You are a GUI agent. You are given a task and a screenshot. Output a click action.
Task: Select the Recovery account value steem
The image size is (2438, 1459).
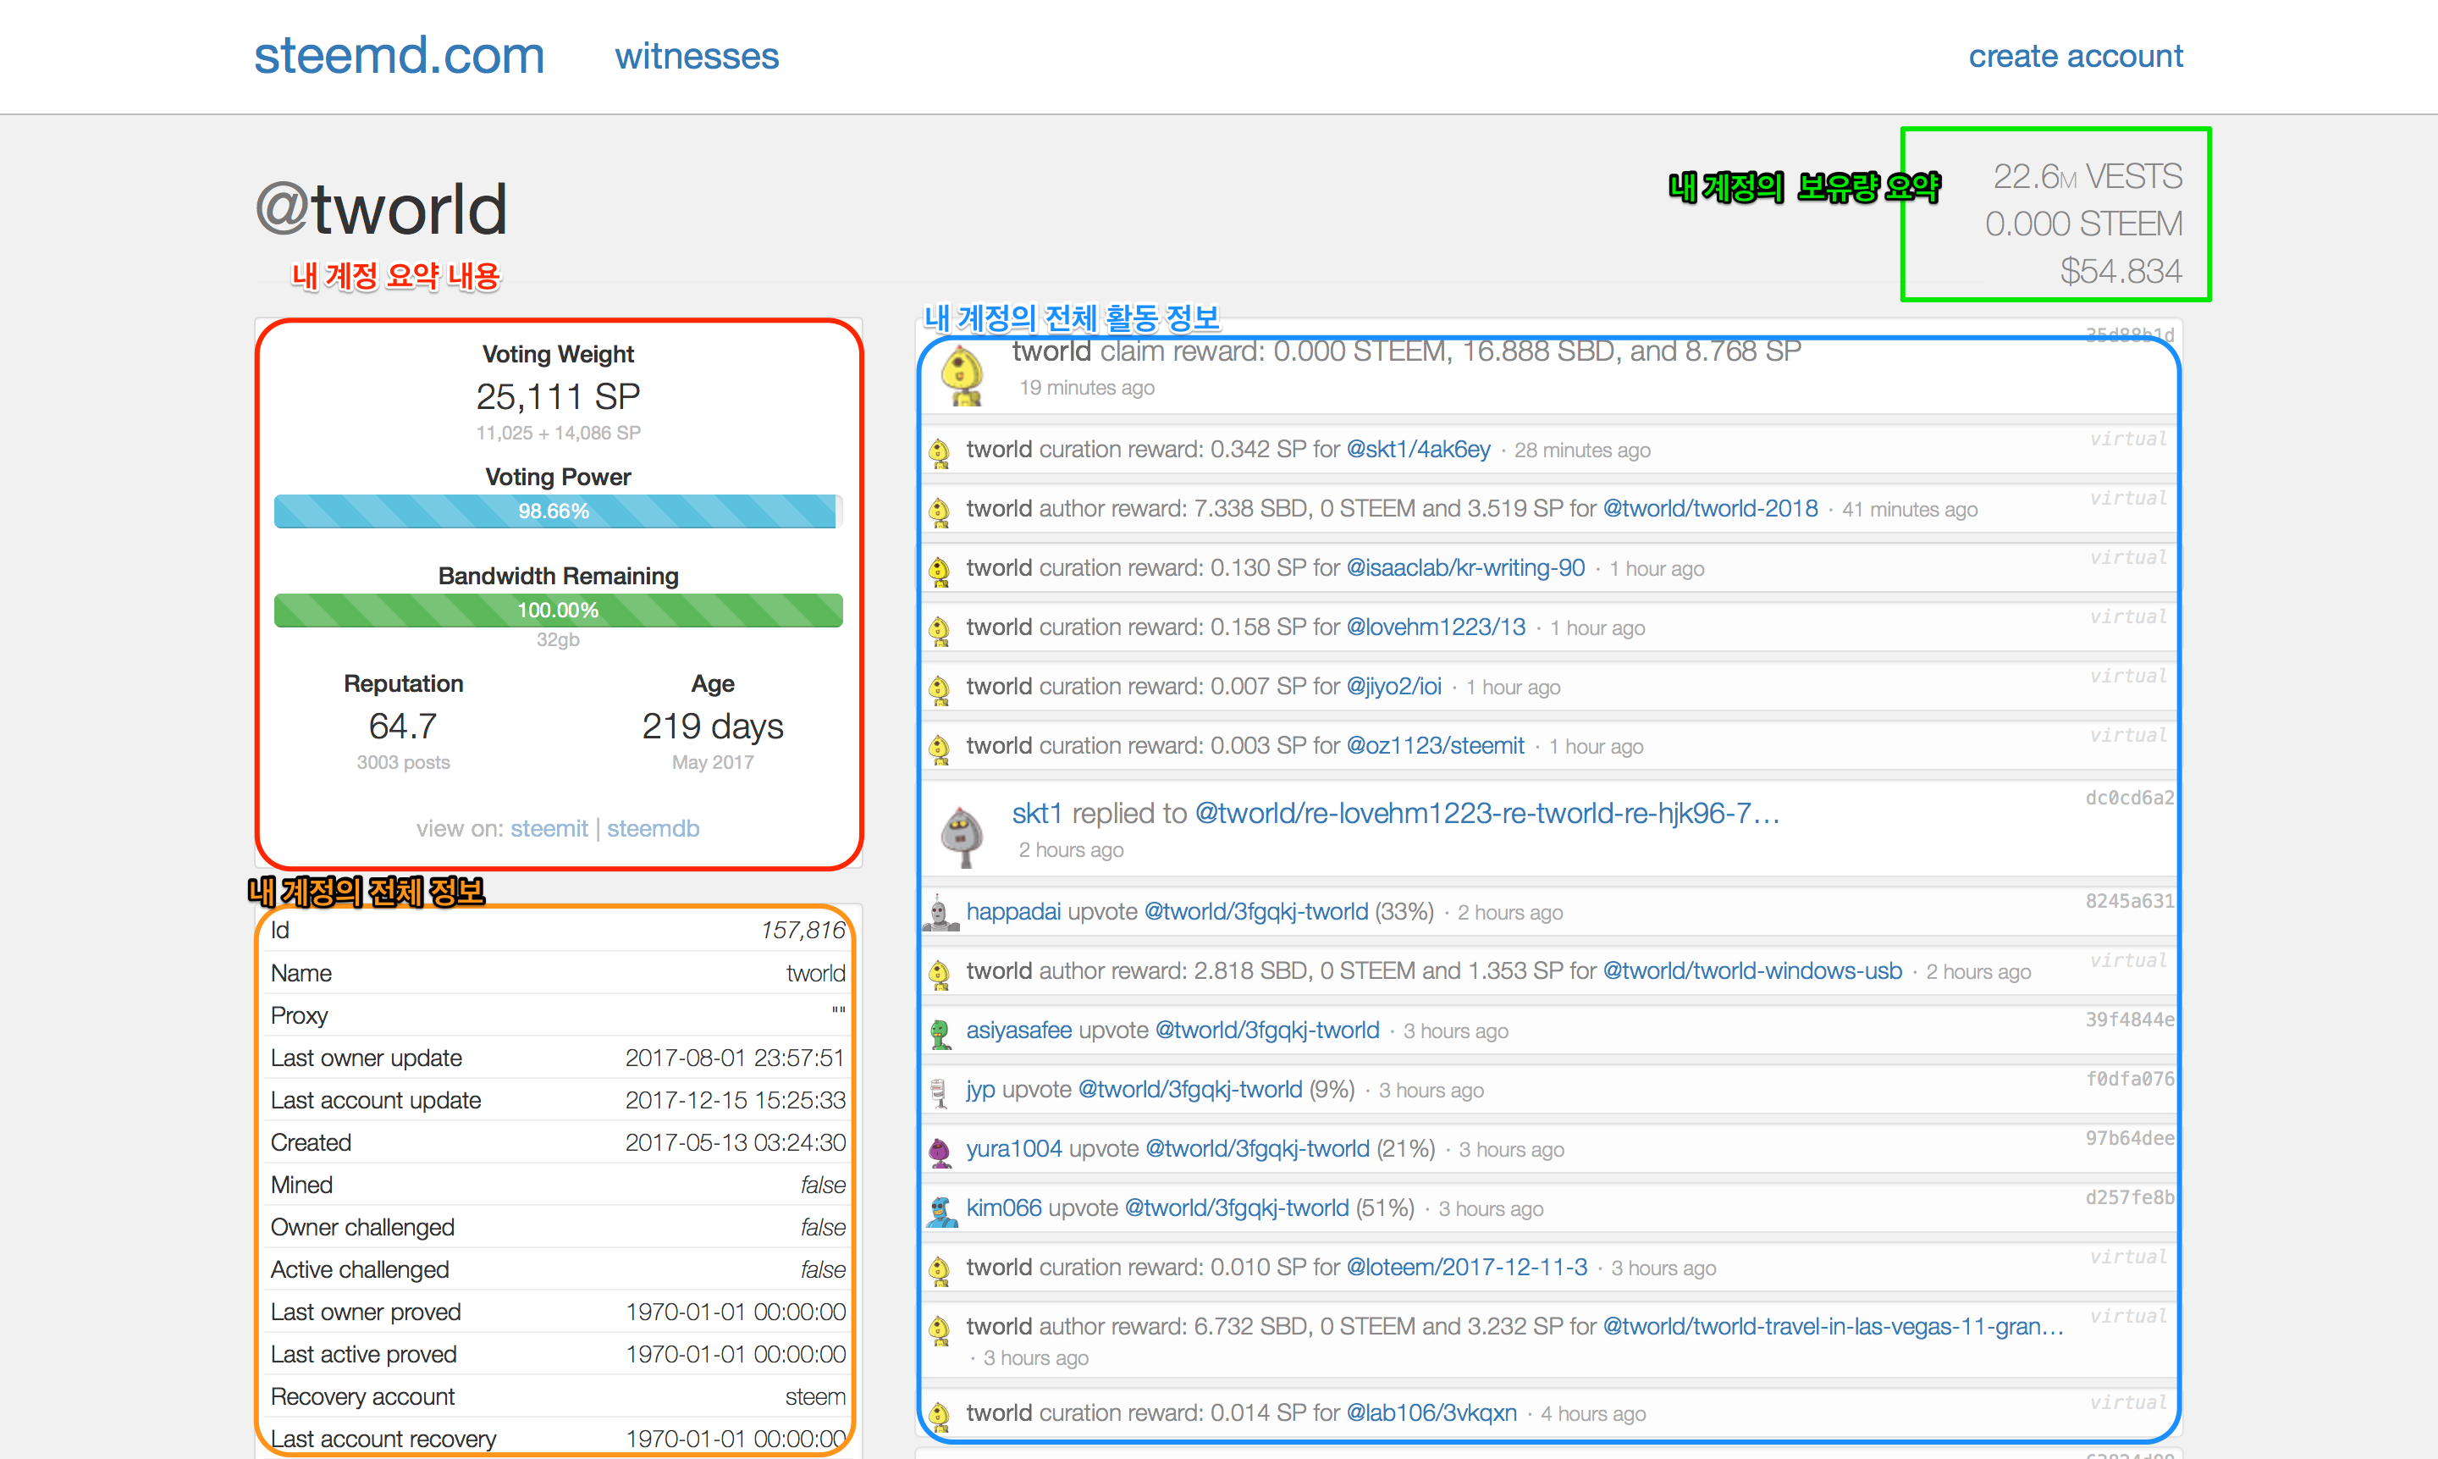tap(814, 1397)
